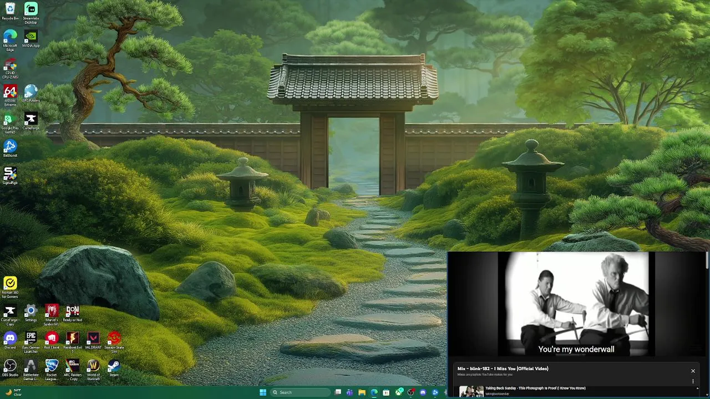Click the Ready or Not game icon

pos(73,313)
